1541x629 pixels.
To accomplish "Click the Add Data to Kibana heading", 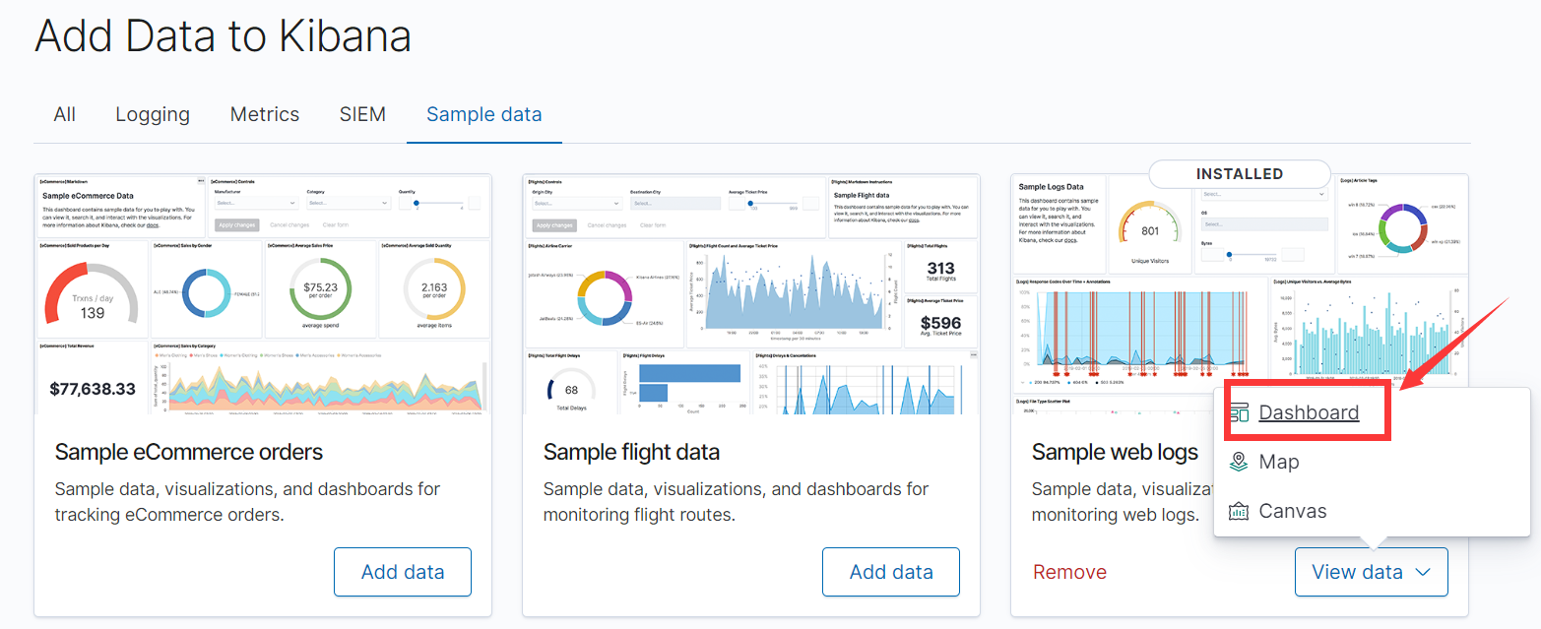I will [x=224, y=36].
